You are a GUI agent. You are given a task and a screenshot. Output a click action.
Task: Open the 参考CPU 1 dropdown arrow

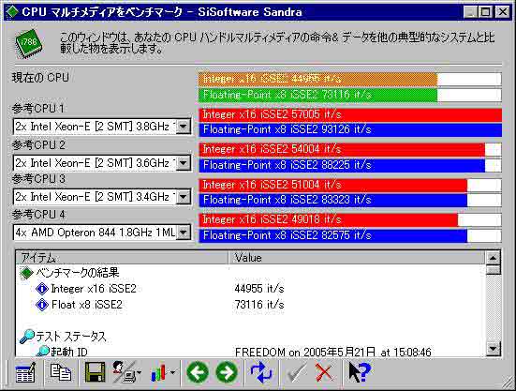click(184, 127)
